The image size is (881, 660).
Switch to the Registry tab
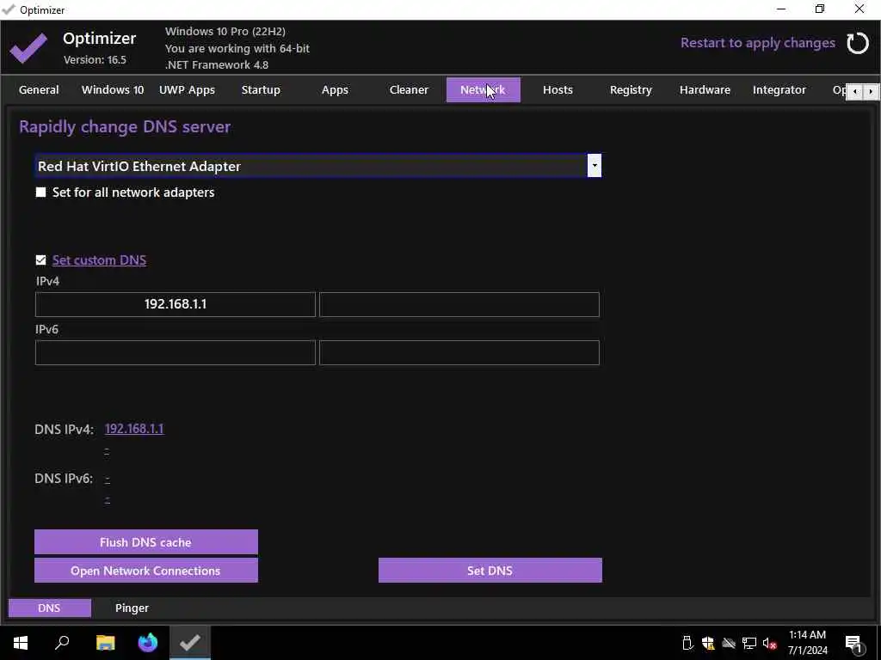pyautogui.click(x=631, y=89)
